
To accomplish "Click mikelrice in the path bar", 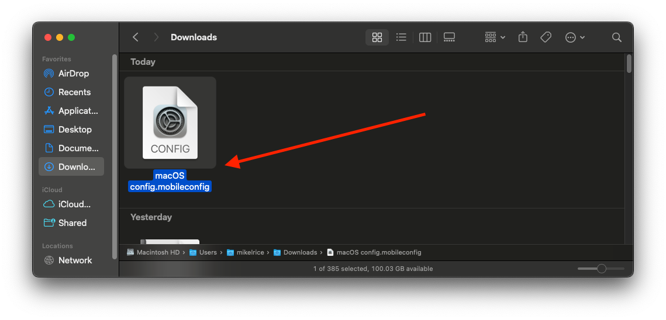I will pyautogui.click(x=246, y=252).
